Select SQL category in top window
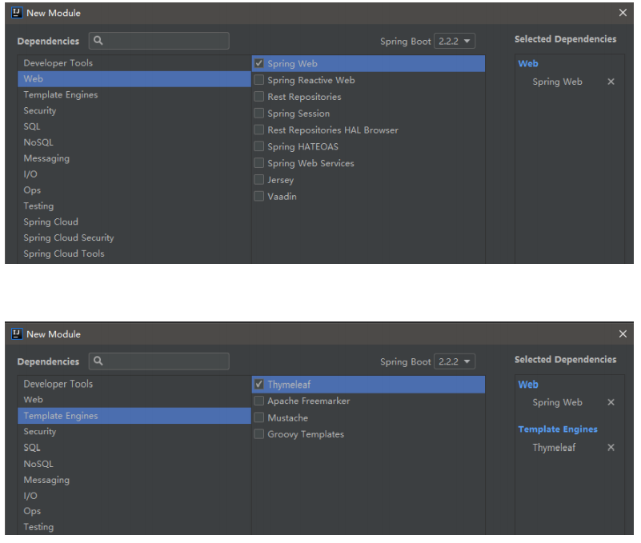The image size is (641, 543). click(x=134, y=126)
